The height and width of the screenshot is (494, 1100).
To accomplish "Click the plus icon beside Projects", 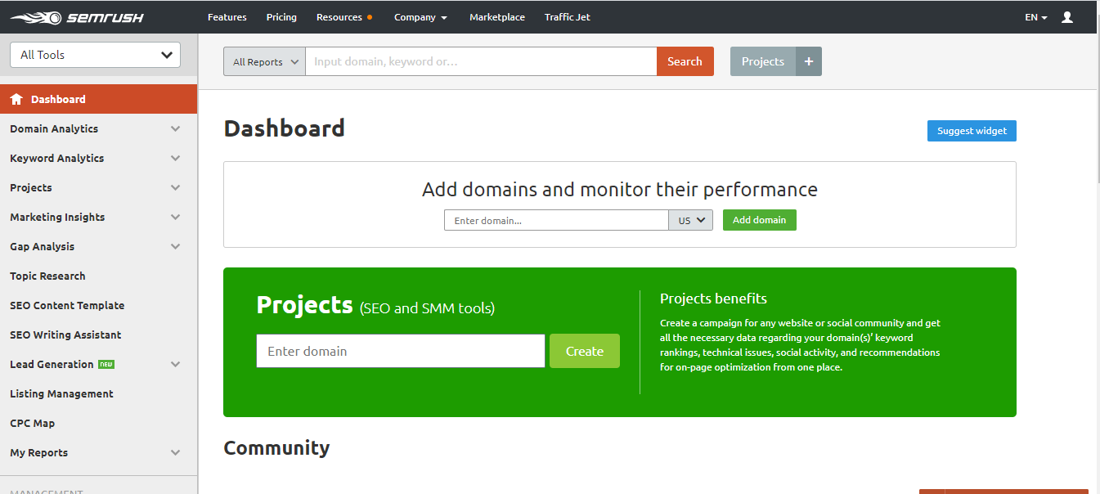I will coord(809,61).
